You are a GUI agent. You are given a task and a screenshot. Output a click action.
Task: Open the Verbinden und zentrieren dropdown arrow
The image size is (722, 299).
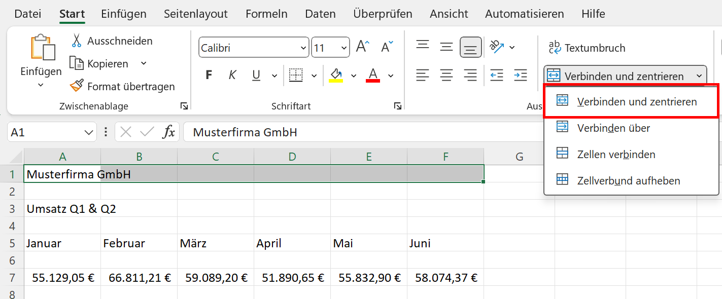[699, 76]
